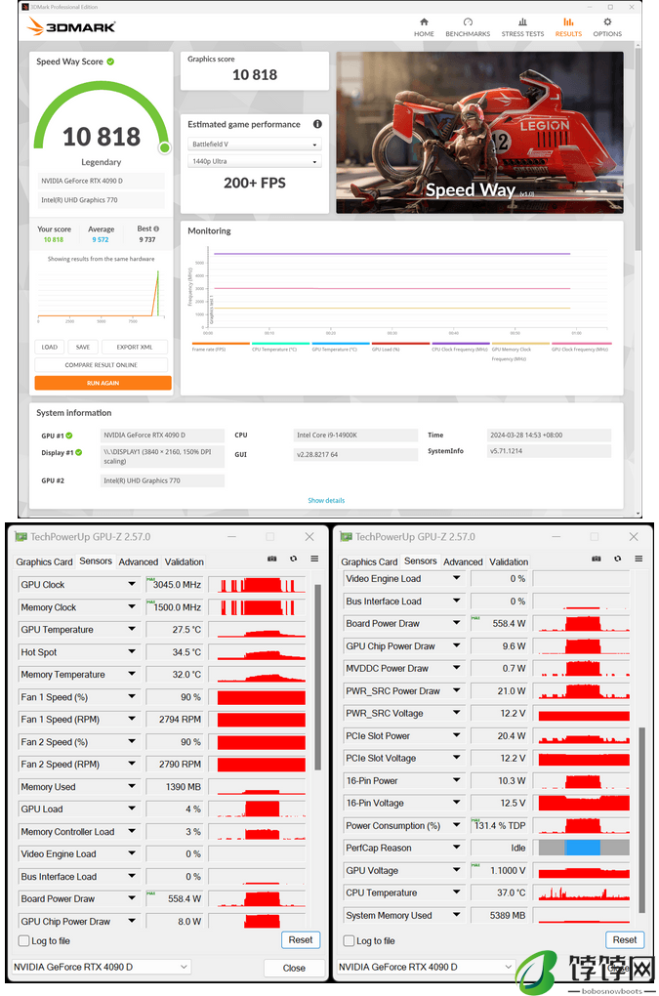
Task: Expand the Fan 1 Speed (RPM) dropdown
Action: point(132,719)
